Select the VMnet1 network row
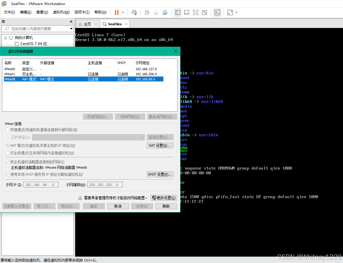 click(84, 74)
